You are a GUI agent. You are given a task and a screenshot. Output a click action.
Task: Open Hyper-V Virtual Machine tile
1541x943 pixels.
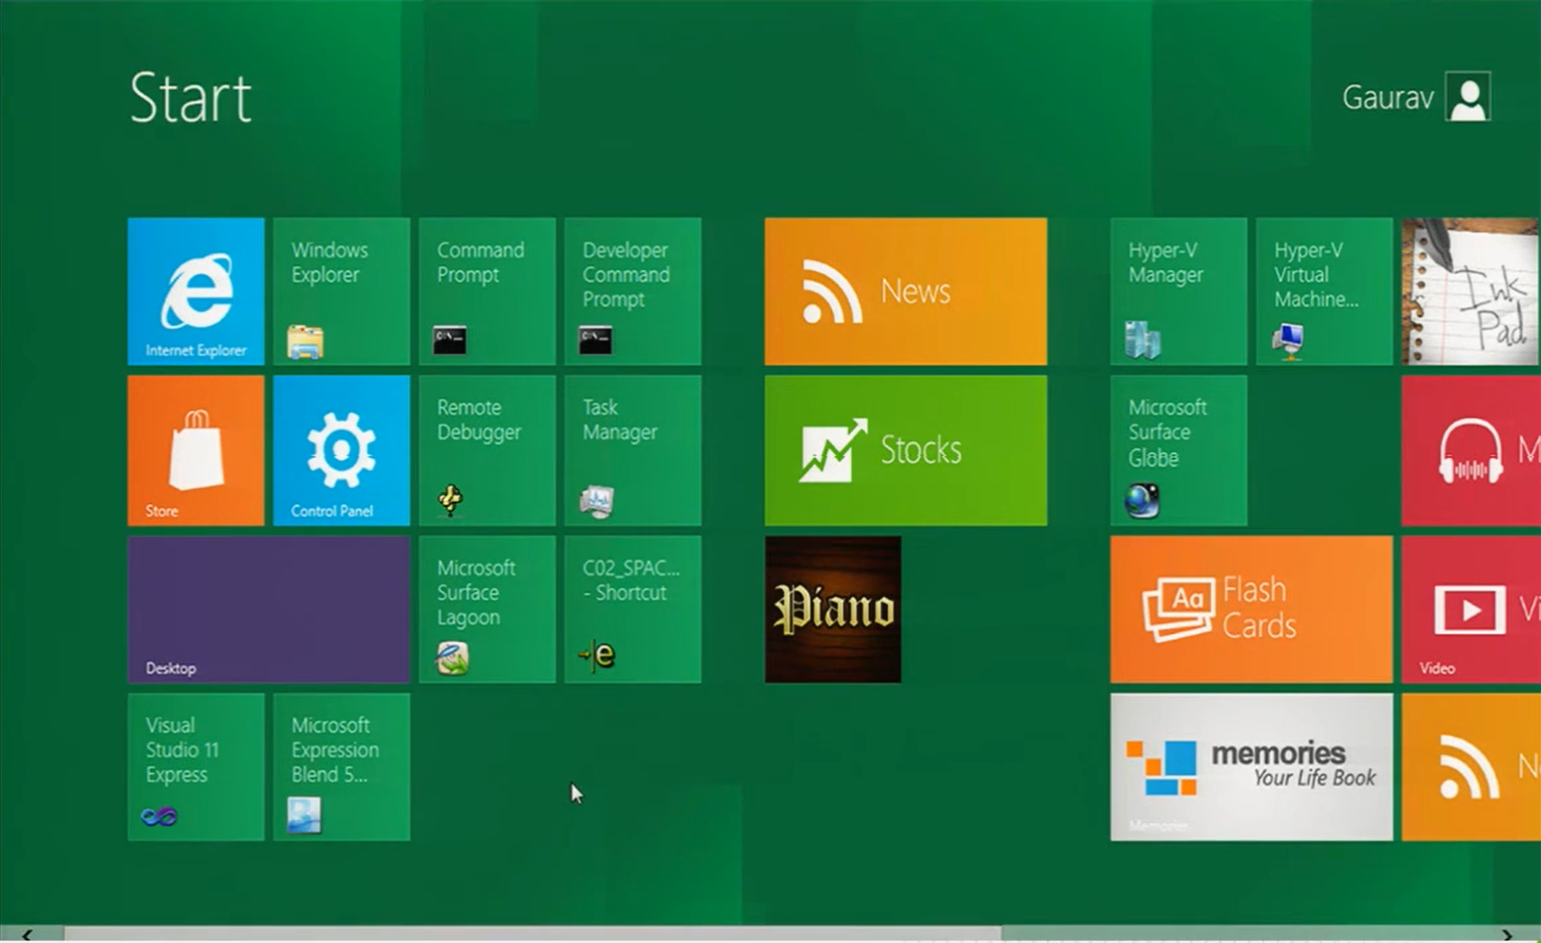[1324, 291]
